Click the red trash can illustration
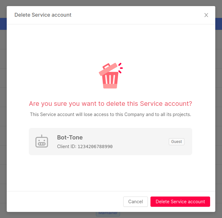Viewport: 222px width, 218px height. click(x=111, y=76)
